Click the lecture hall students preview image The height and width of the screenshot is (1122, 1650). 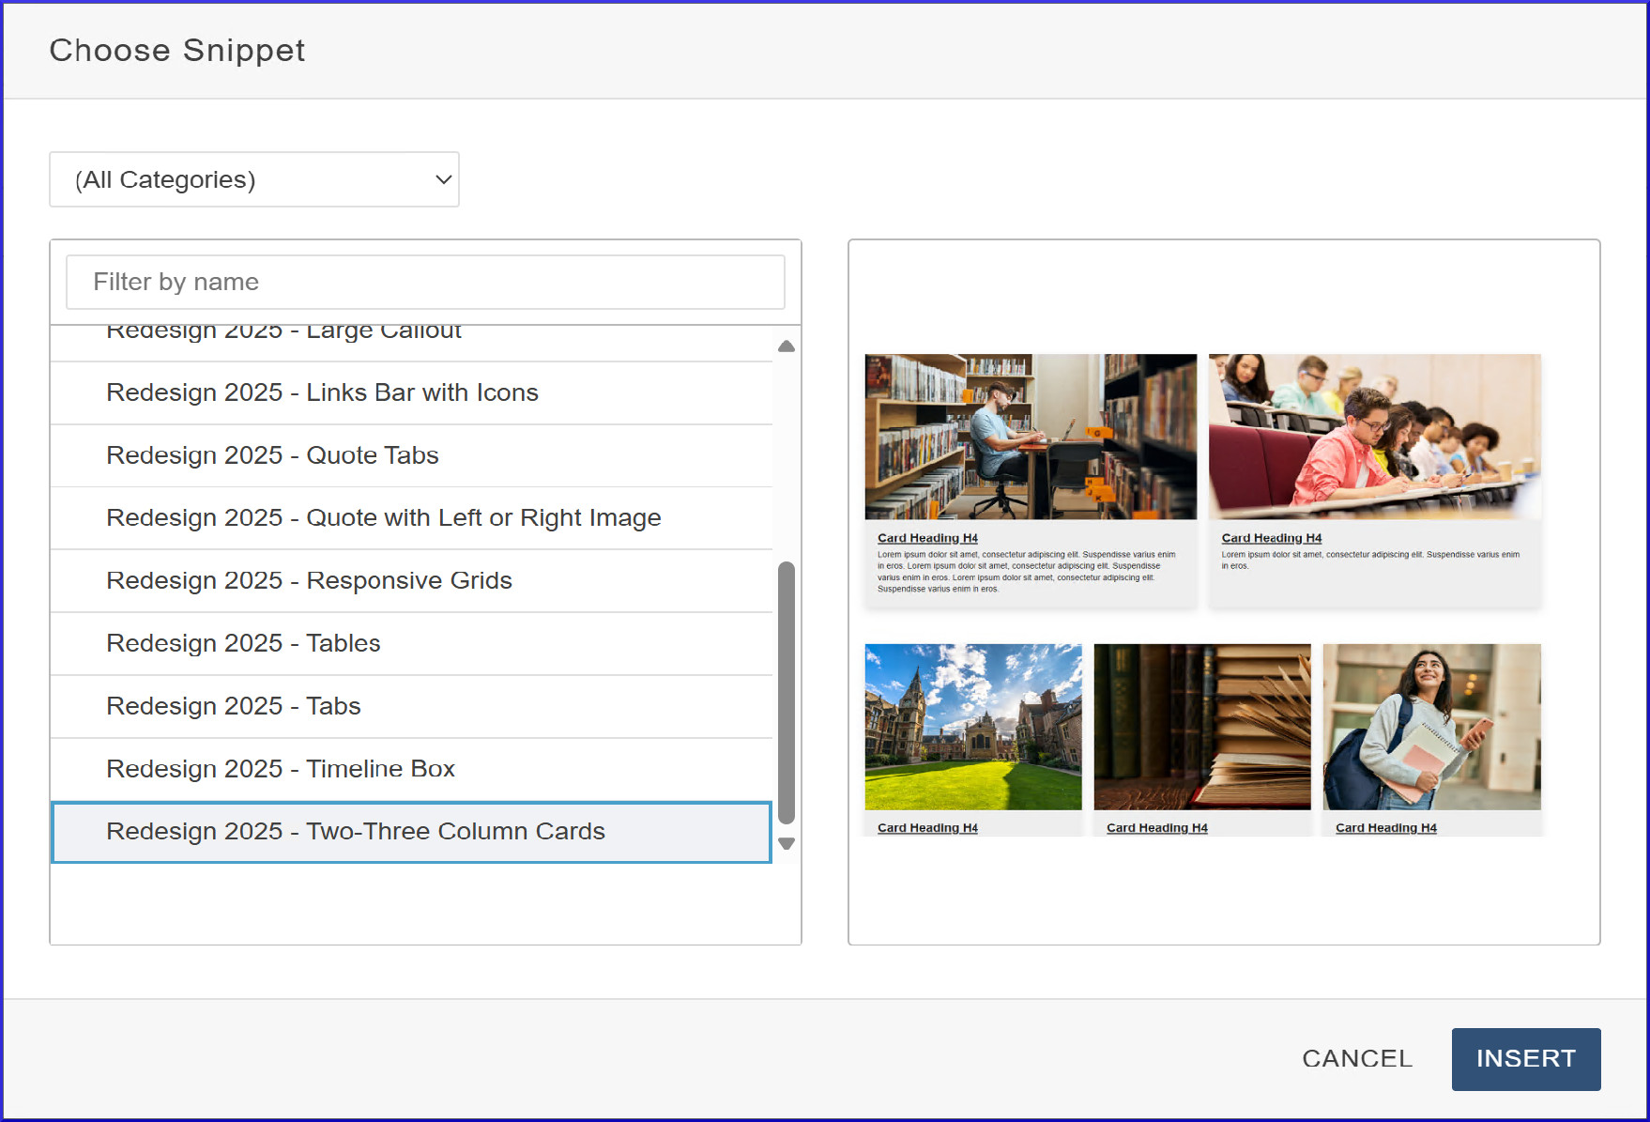pos(1374,437)
